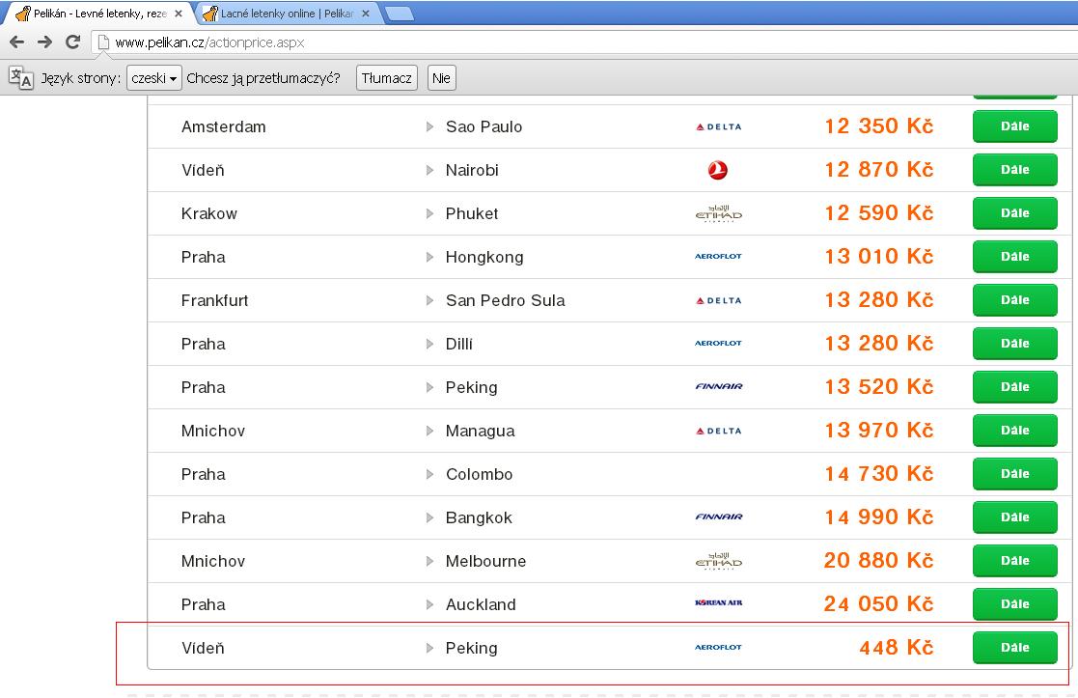Click the destination text Melbourne

(486, 561)
